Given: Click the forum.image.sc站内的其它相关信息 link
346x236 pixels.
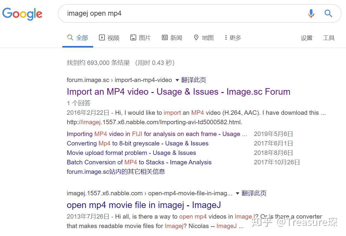Looking at the screenshot, I should coord(116,172).
